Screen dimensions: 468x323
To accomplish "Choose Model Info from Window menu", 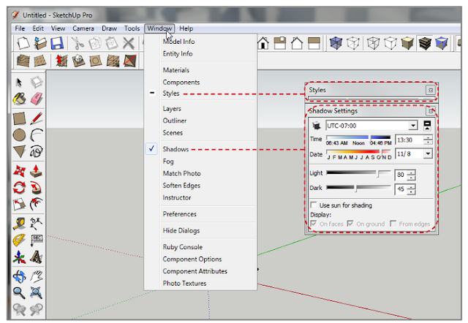I will pyautogui.click(x=178, y=42).
